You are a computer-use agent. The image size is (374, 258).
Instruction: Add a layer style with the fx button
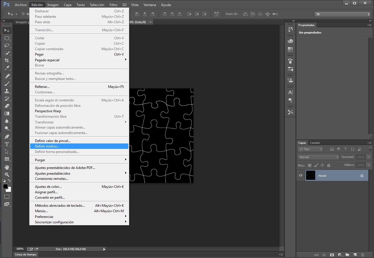click(x=324, y=254)
